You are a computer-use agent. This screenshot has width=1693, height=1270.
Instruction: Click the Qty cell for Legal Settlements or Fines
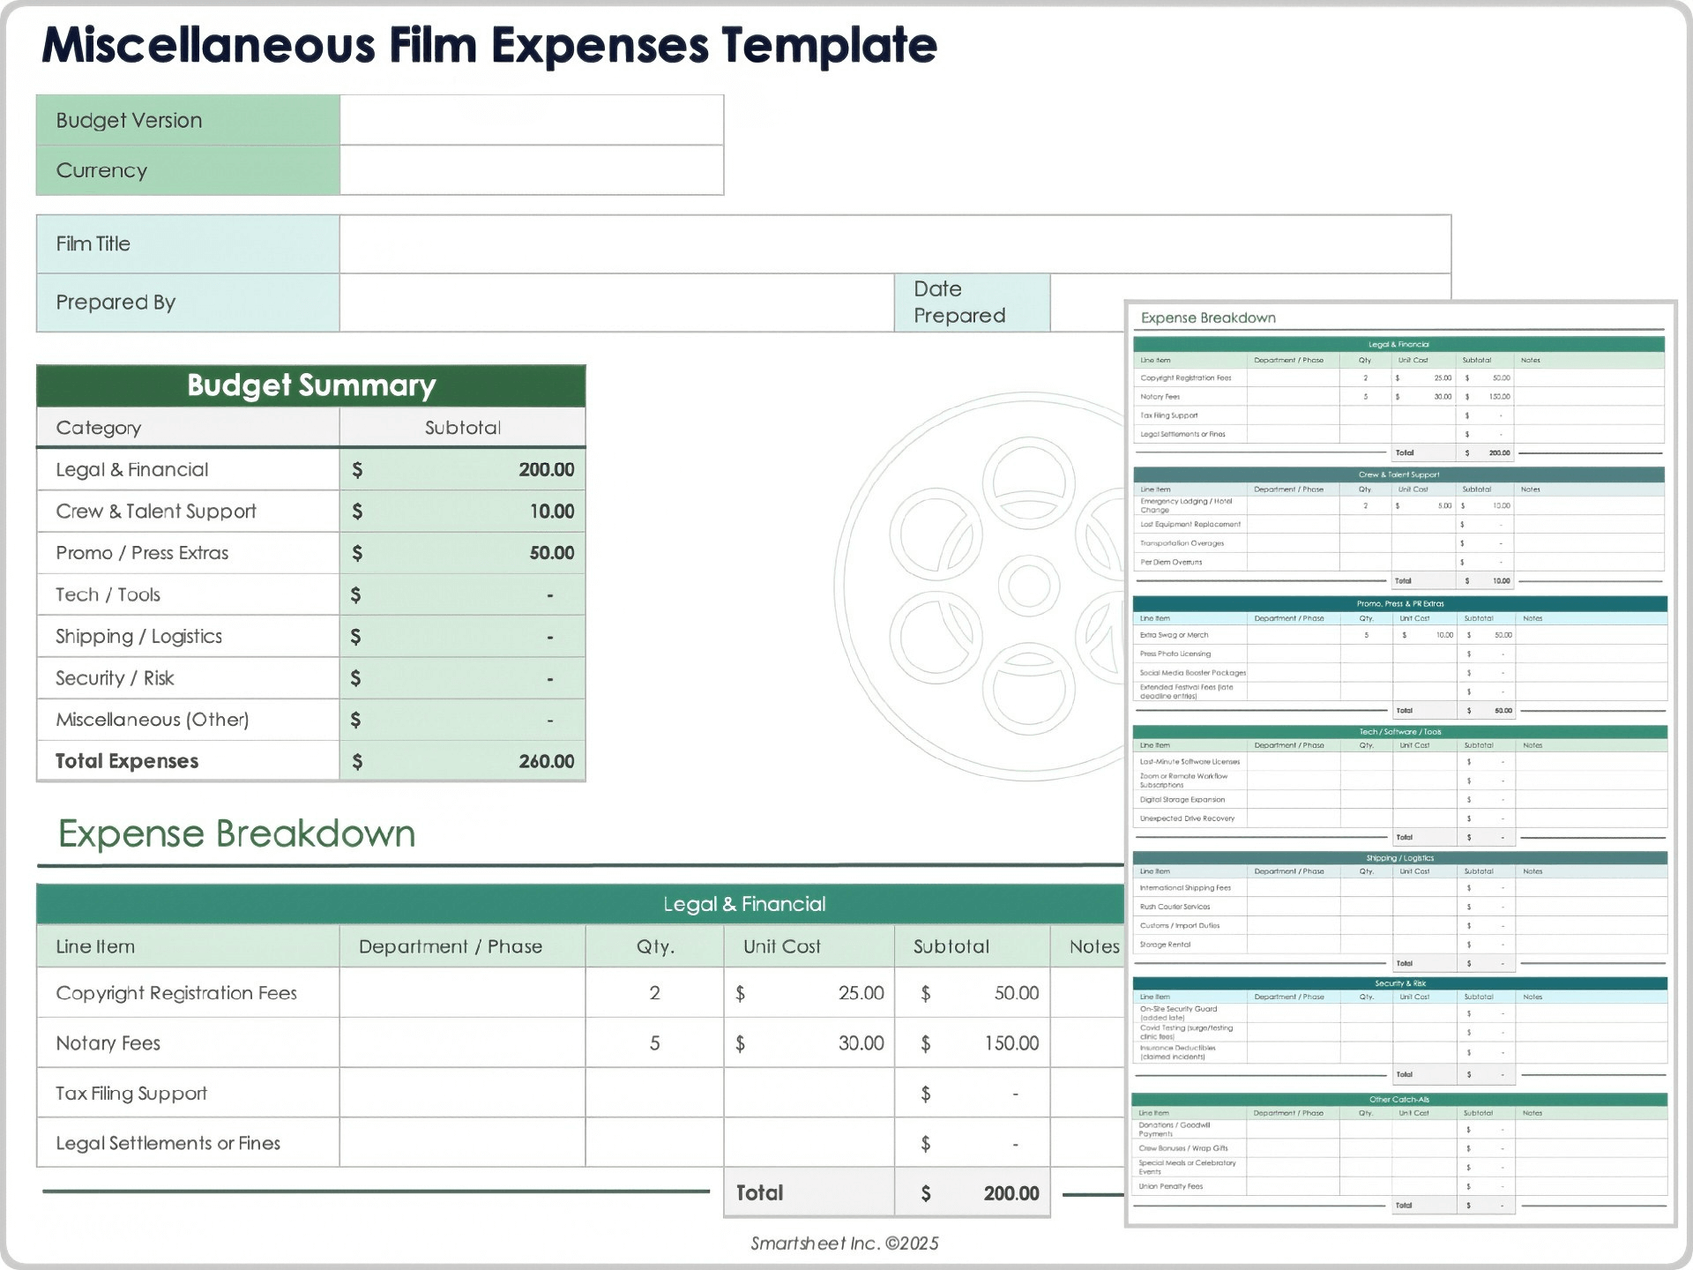point(654,1143)
